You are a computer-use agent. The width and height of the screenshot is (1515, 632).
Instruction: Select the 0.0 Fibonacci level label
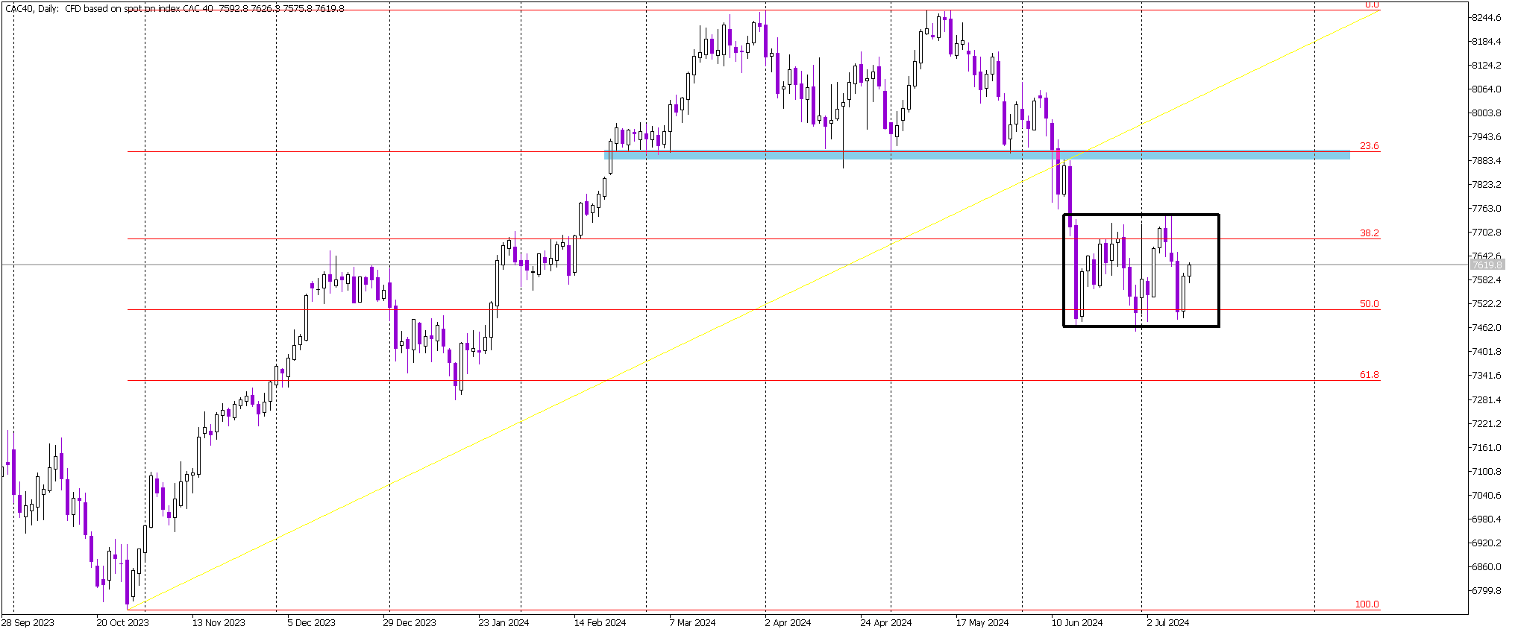pyautogui.click(x=1372, y=4)
